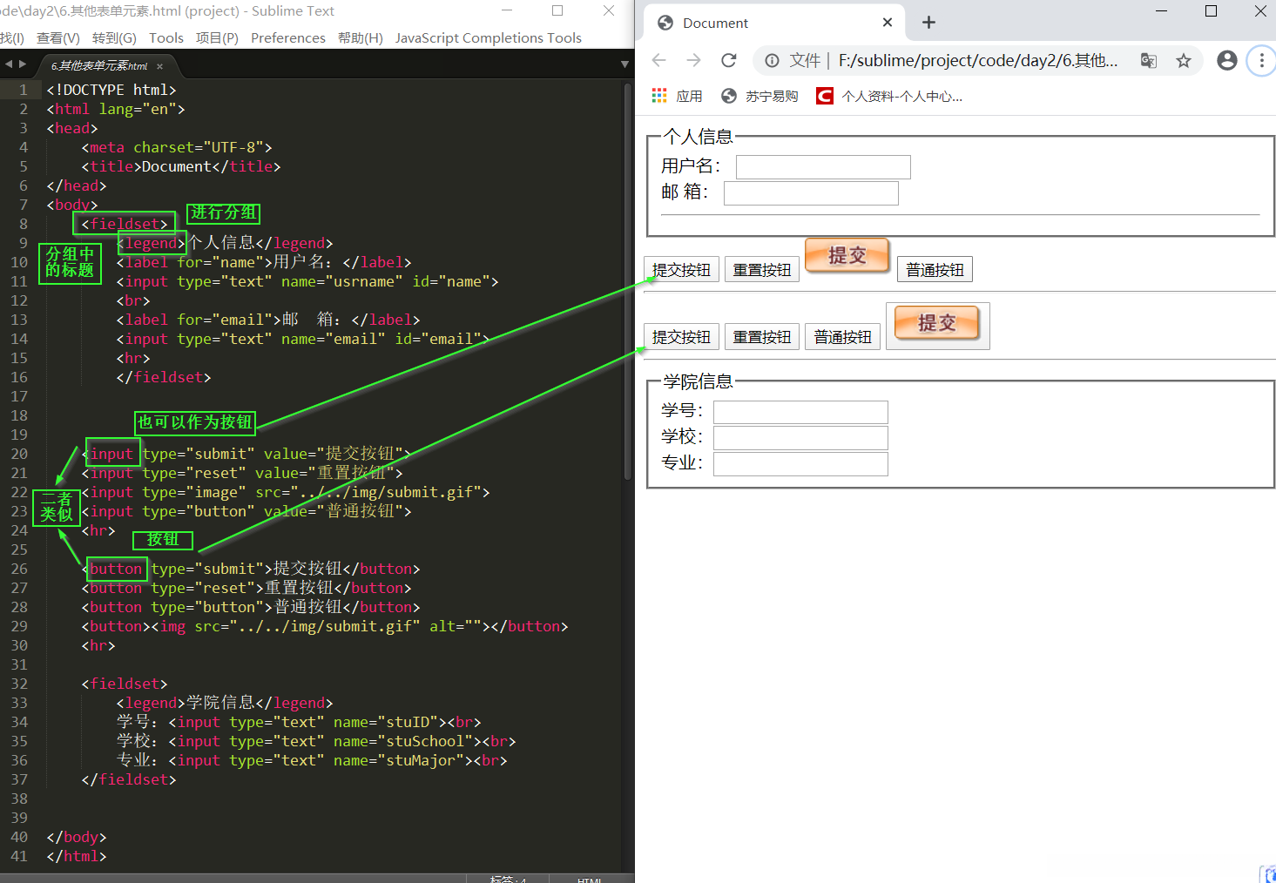Image resolution: width=1276 pixels, height=883 pixels.
Task: Open a new Chrome tab
Action: (928, 23)
